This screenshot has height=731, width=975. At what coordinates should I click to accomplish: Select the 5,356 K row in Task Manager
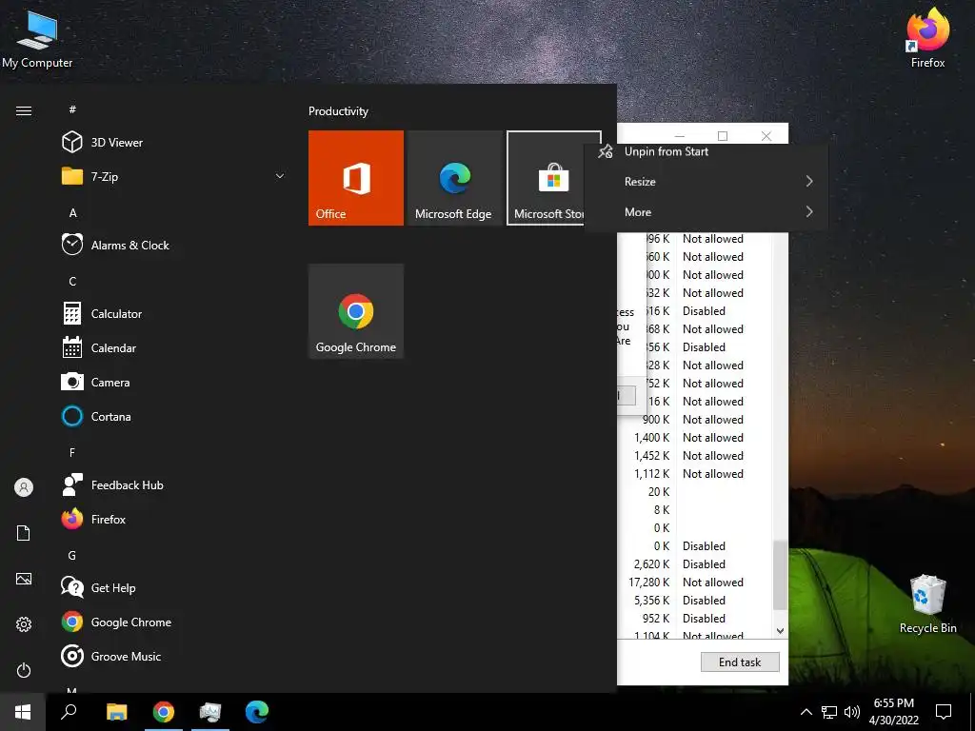tap(695, 601)
